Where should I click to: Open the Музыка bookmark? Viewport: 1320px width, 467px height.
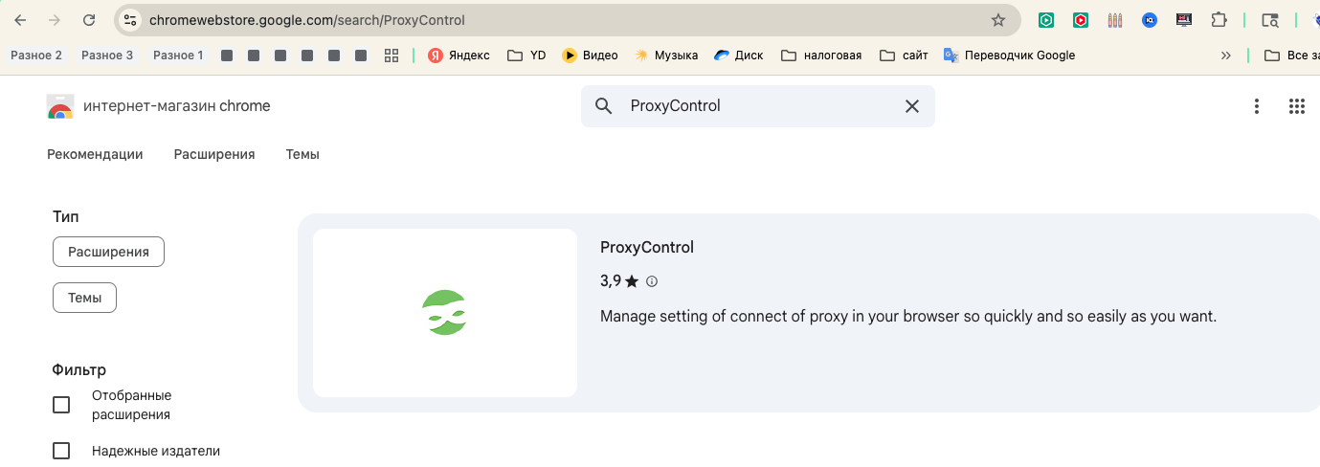click(x=666, y=56)
